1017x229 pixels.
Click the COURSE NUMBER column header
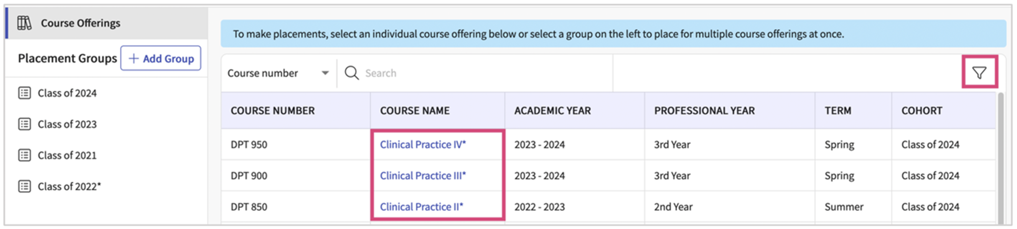pyautogui.click(x=272, y=111)
